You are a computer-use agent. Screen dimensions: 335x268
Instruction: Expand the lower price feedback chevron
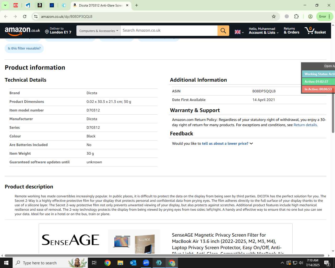(x=251, y=143)
